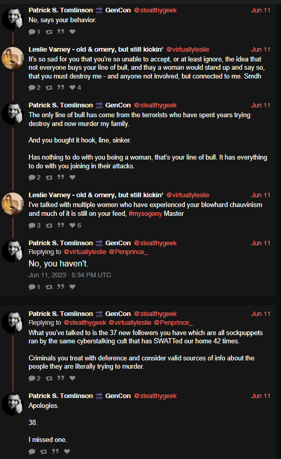281x459 pixels.
Task: Open the #mysogony hashtag
Action: [x=145, y=214]
